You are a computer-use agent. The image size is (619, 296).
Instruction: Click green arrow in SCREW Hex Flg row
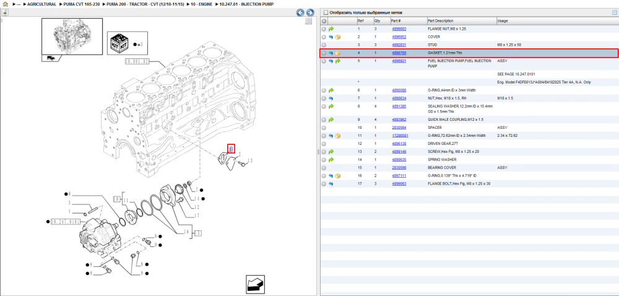pyautogui.click(x=331, y=152)
